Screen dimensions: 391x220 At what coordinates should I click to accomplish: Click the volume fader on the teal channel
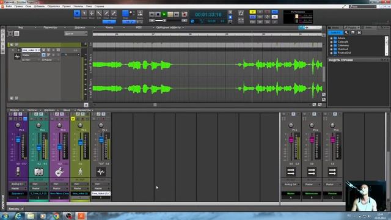(x=38, y=148)
